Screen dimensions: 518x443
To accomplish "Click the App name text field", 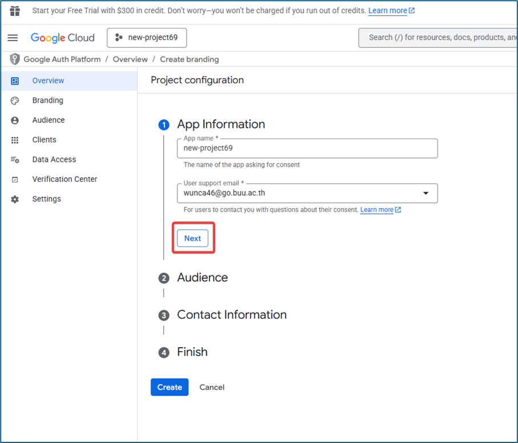I will [307, 148].
